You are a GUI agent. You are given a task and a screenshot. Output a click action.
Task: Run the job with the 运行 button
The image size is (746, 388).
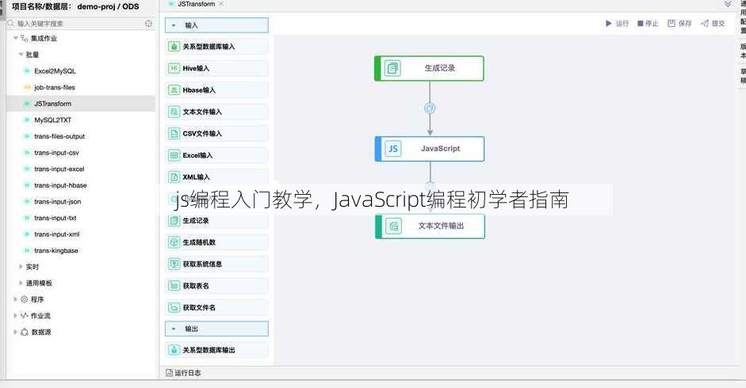(x=617, y=23)
